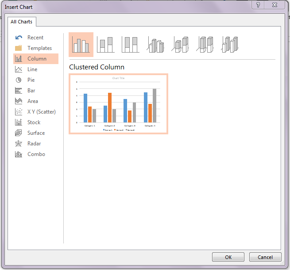Choose the Radar chart category
Image resolution: width=290 pixels, height=270 pixels.
tap(34, 144)
